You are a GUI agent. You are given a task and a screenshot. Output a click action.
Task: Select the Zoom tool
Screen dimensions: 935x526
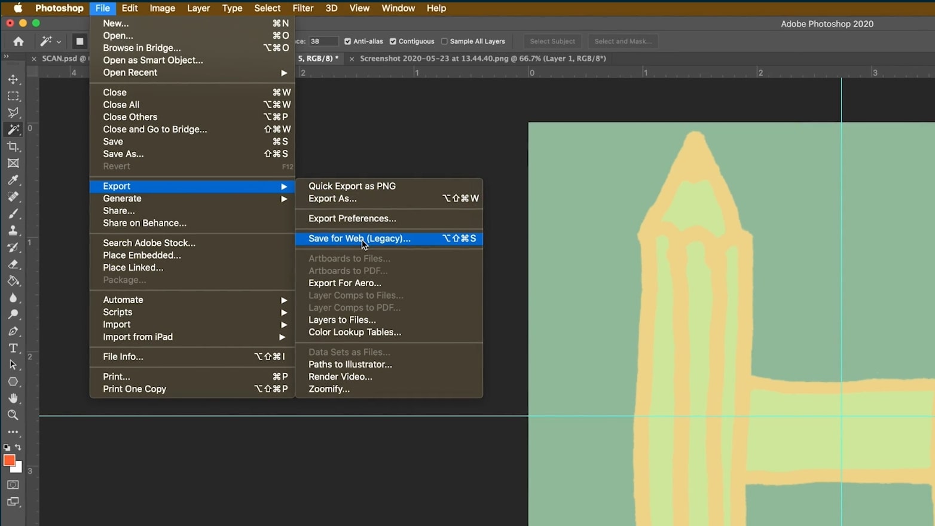pyautogui.click(x=13, y=415)
